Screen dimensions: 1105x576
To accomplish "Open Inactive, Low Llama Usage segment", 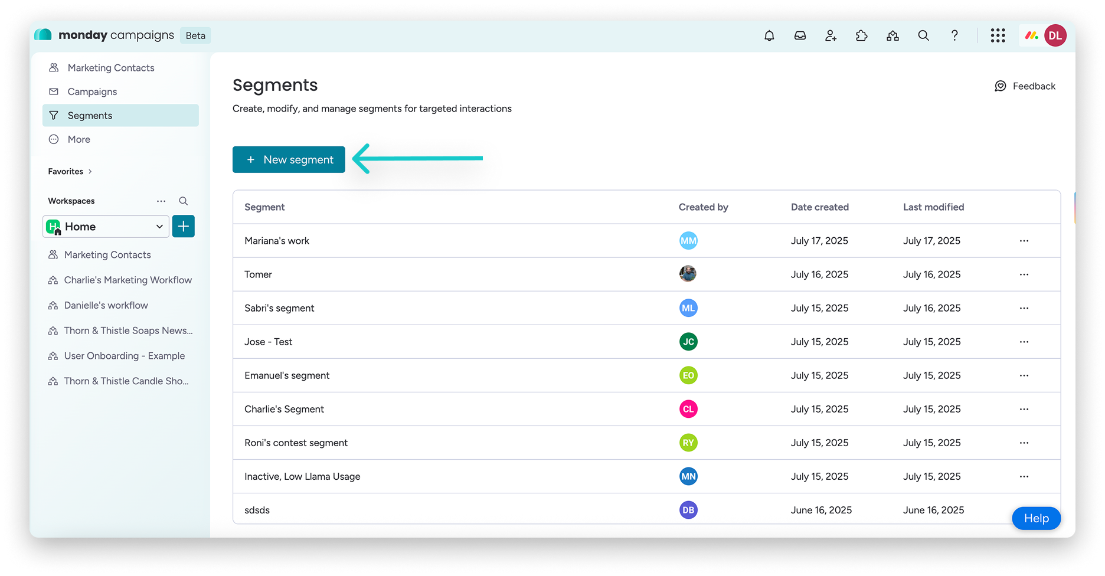I will pos(302,476).
